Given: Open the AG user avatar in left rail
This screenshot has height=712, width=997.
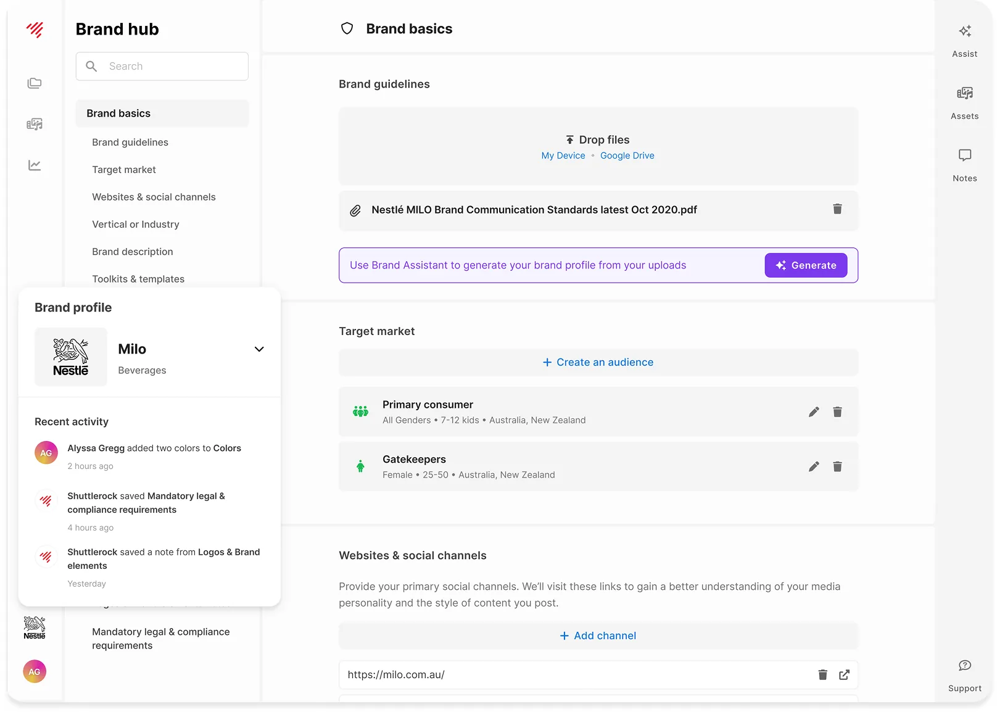Looking at the screenshot, I should pos(35,671).
